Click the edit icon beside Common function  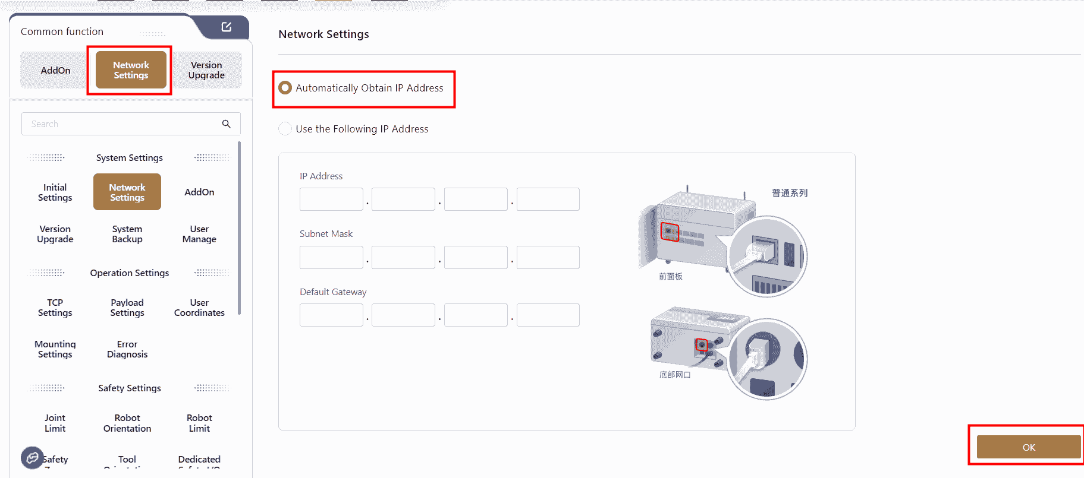click(227, 27)
